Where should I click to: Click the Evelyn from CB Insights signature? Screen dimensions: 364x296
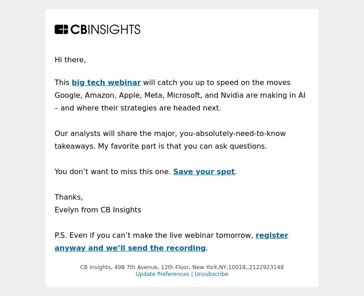[x=98, y=210]
